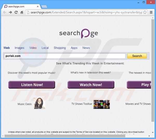
Task: Click the searchpge logo
Action: (x=79, y=33)
